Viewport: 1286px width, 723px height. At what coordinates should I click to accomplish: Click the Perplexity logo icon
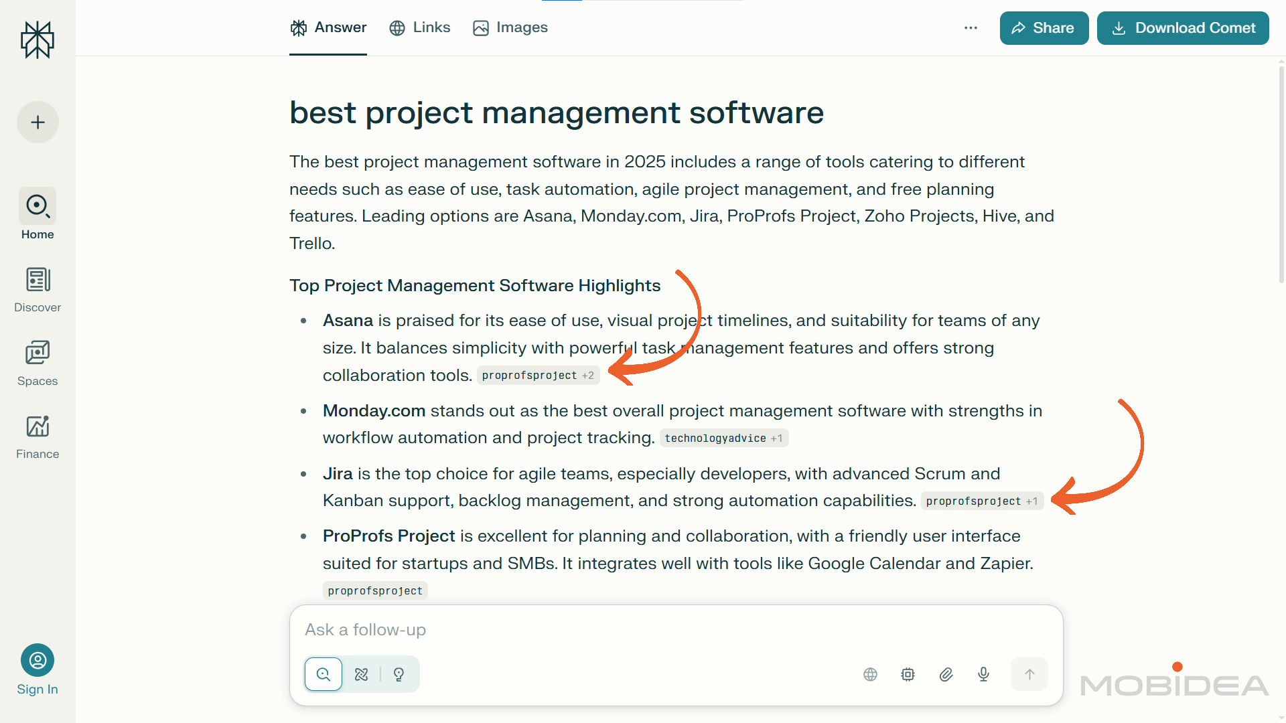click(x=38, y=39)
